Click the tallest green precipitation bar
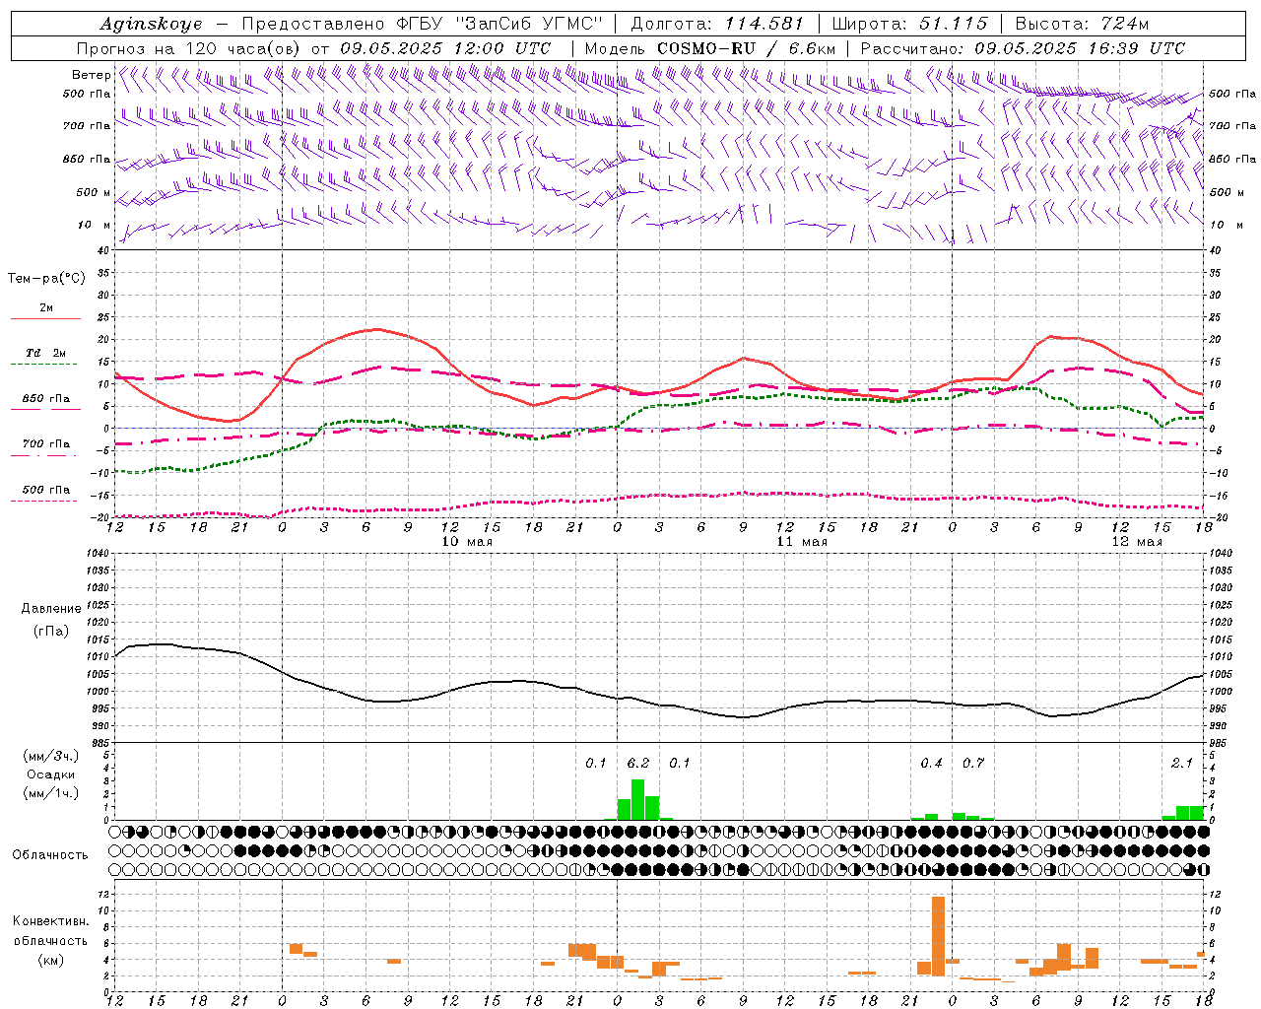 [638, 800]
